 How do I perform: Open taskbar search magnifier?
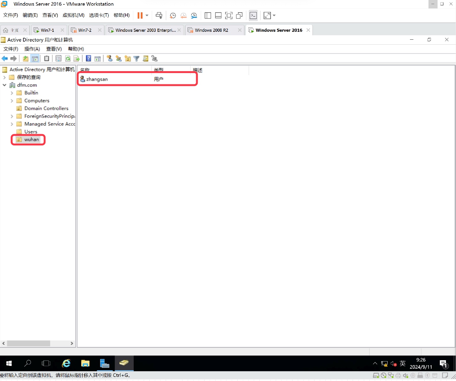[x=28, y=363]
